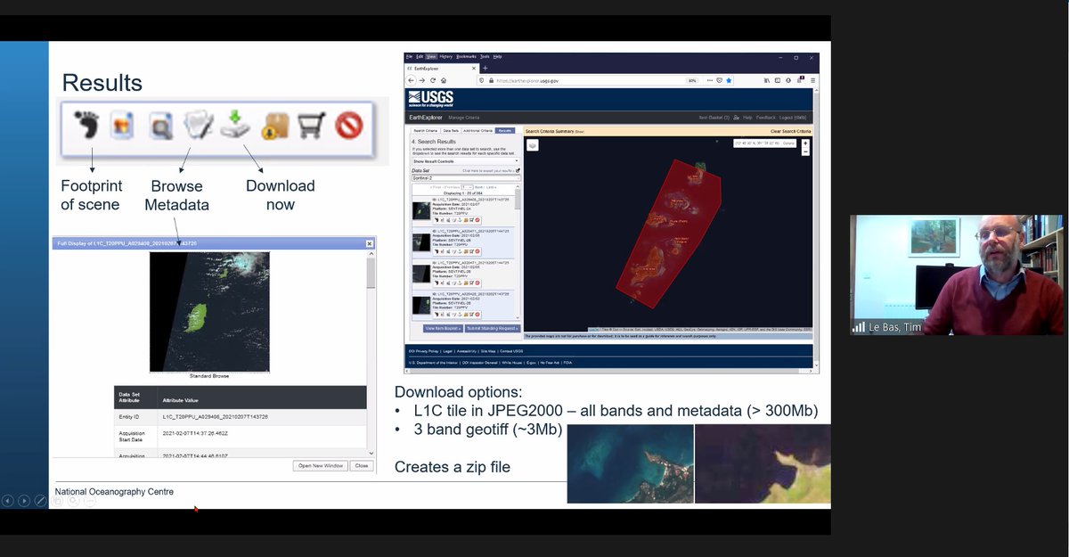The image size is (1069, 557).
Task: Click the browser Back arrow in Firefox
Action: pos(412,80)
